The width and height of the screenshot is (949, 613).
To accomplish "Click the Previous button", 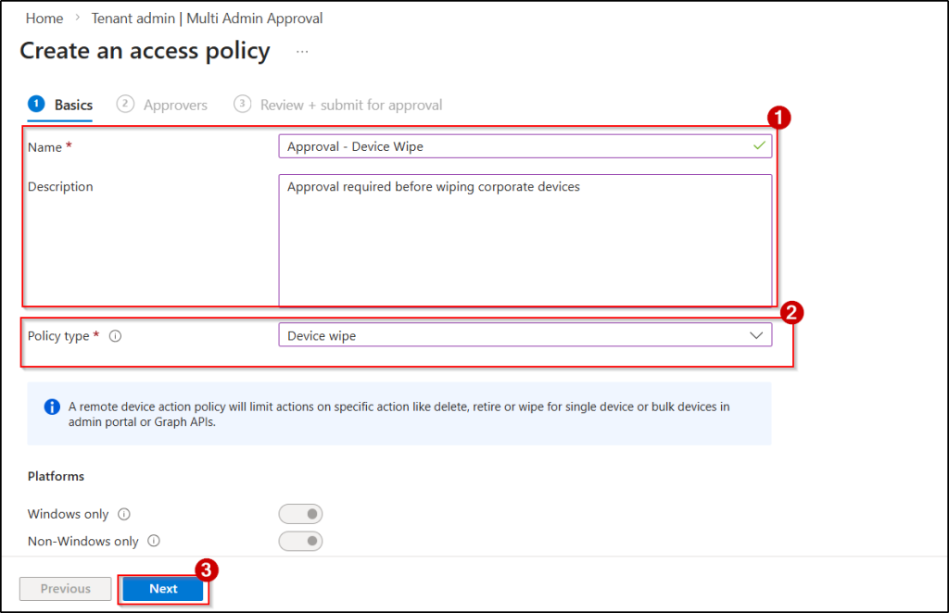I will pyautogui.click(x=65, y=588).
